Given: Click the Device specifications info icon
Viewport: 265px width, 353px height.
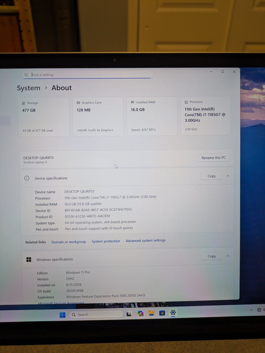Looking at the screenshot, I should point(27,178).
